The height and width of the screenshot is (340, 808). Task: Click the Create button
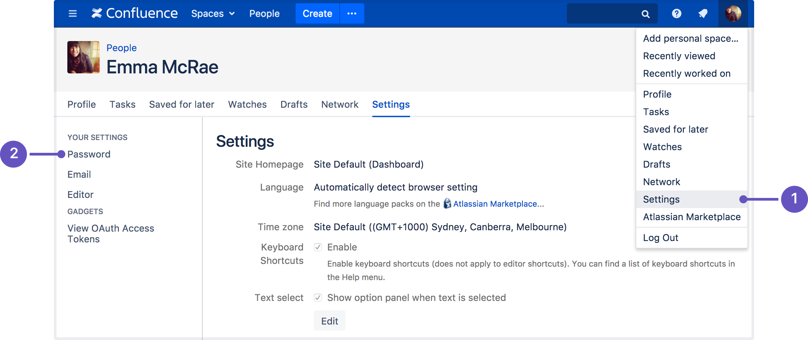point(317,13)
